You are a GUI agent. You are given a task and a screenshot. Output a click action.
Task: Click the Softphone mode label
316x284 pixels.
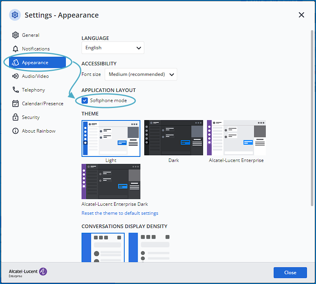coord(109,101)
